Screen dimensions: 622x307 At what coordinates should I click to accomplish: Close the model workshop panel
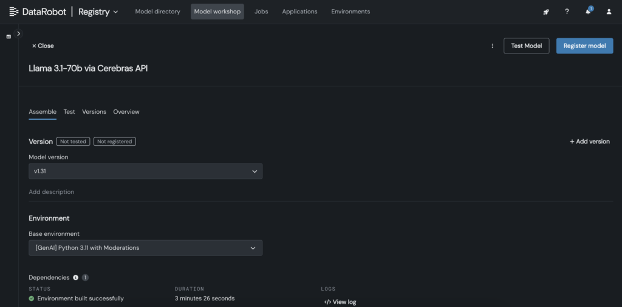(43, 46)
